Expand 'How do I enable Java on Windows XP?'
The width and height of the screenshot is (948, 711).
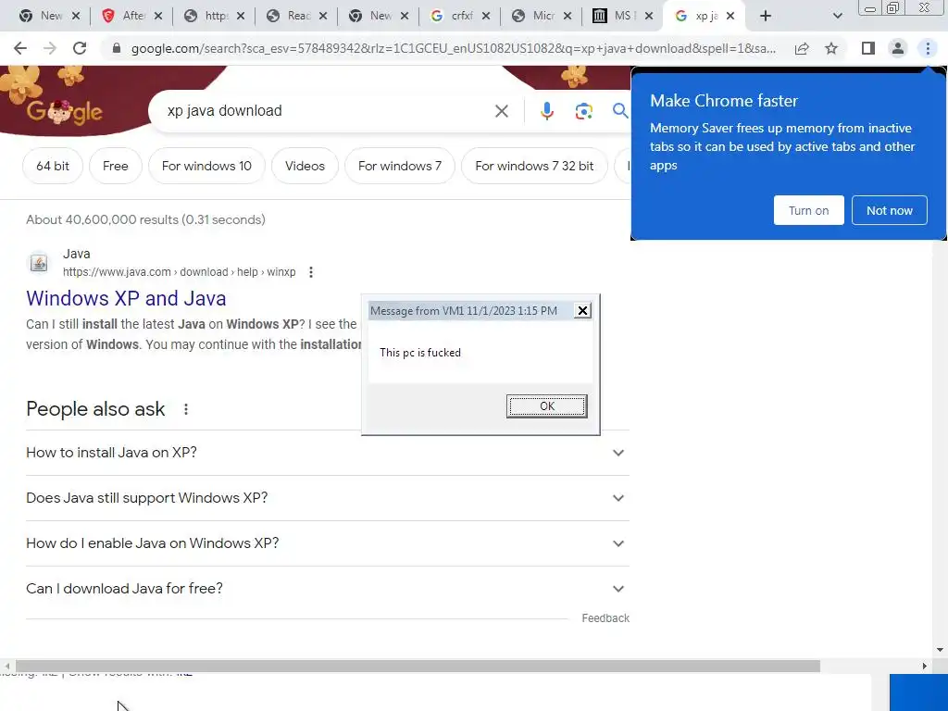pyautogui.click(x=328, y=543)
